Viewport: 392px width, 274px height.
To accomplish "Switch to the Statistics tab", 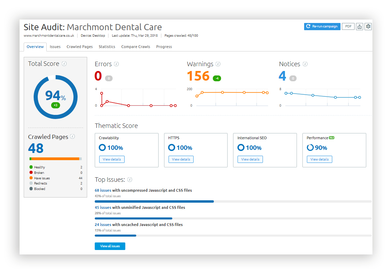I will click(x=107, y=47).
